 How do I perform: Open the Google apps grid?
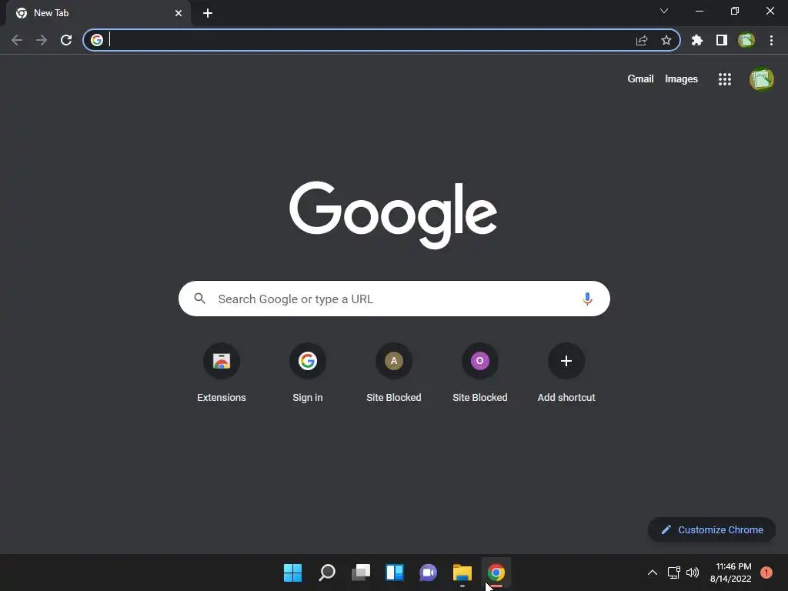(x=725, y=79)
